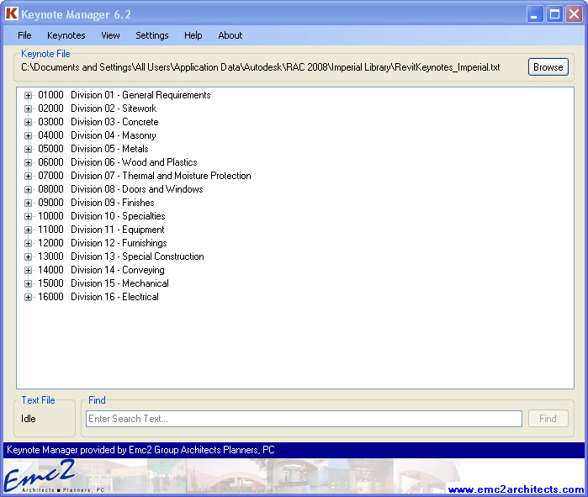The height and width of the screenshot is (497, 588).
Task: Click the Keynote Manager K title icon
Action: [x=12, y=13]
